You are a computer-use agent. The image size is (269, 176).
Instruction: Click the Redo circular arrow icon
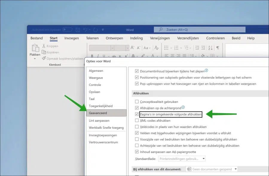tap(95, 30)
